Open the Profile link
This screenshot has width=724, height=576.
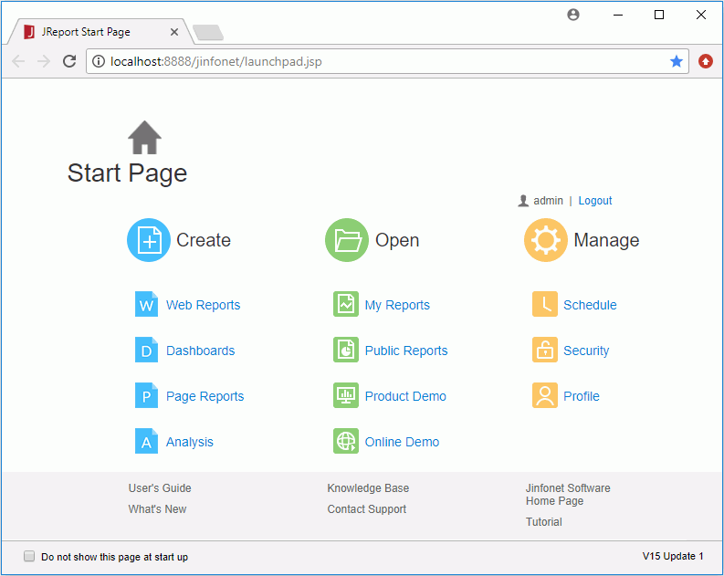[582, 396]
